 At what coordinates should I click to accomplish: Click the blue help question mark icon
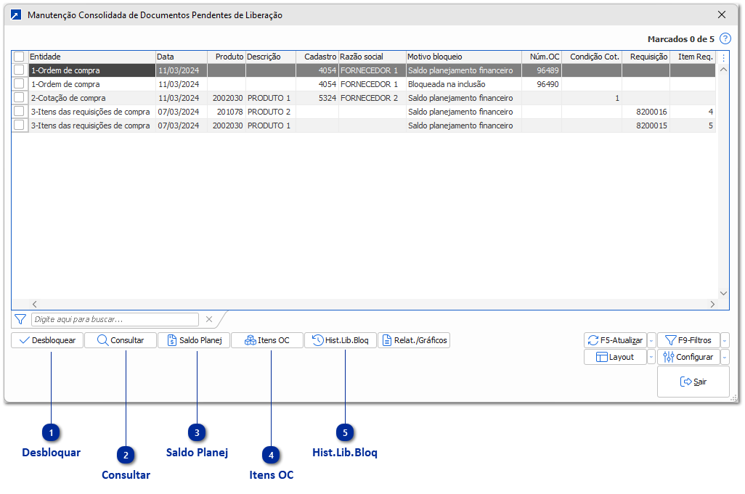point(725,39)
